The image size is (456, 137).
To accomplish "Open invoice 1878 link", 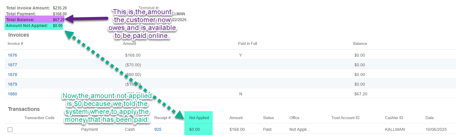I will click(x=12, y=75).
